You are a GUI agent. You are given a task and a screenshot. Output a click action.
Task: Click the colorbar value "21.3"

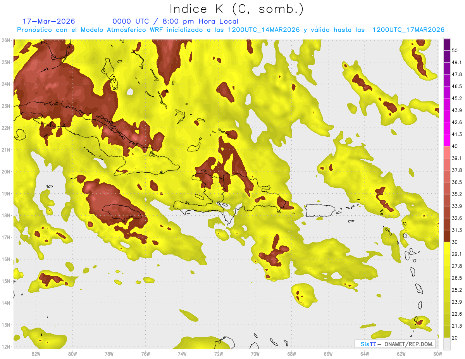(457, 326)
